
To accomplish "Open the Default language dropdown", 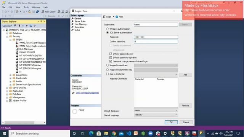I will 156,115.
